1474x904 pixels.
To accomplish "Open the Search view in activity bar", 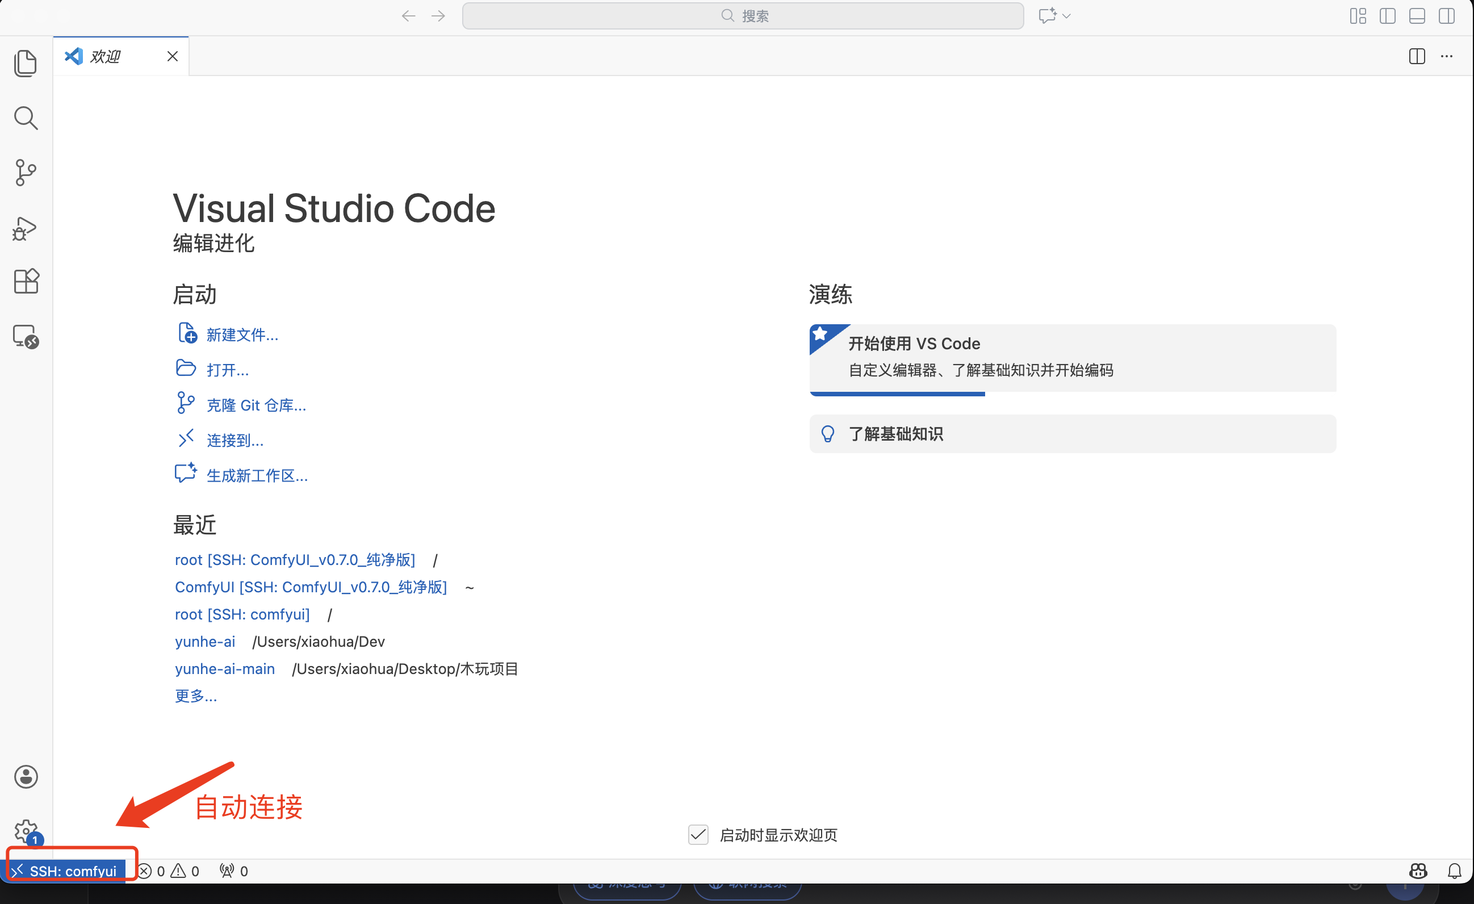I will click(x=26, y=118).
